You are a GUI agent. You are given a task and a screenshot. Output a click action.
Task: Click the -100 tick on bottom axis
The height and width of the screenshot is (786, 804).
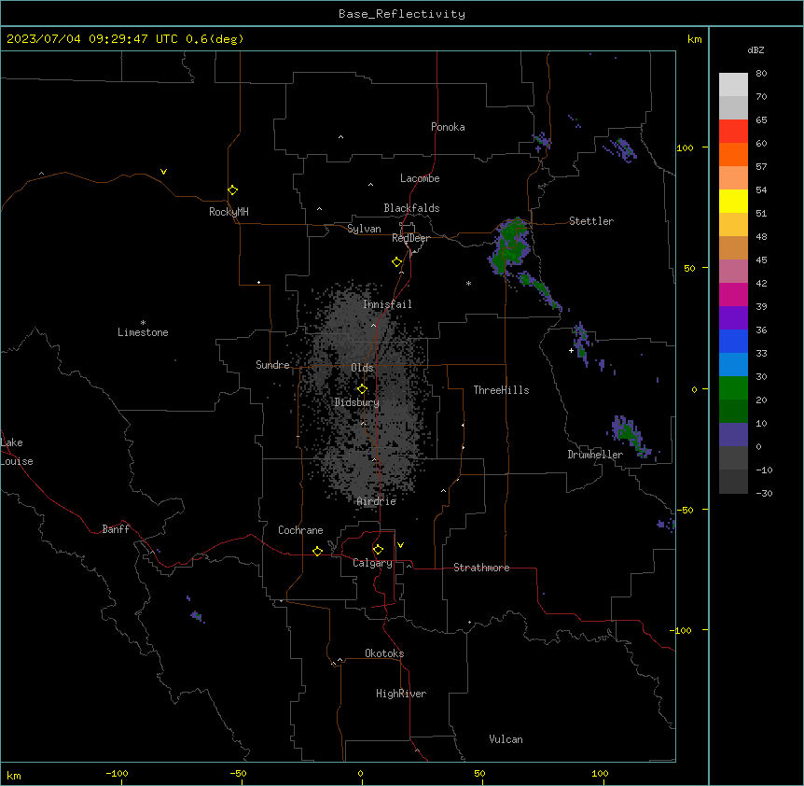pyautogui.click(x=117, y=773)
